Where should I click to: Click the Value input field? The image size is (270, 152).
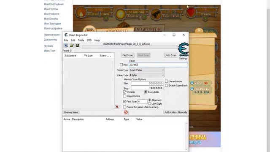click(x=158, y=65)
